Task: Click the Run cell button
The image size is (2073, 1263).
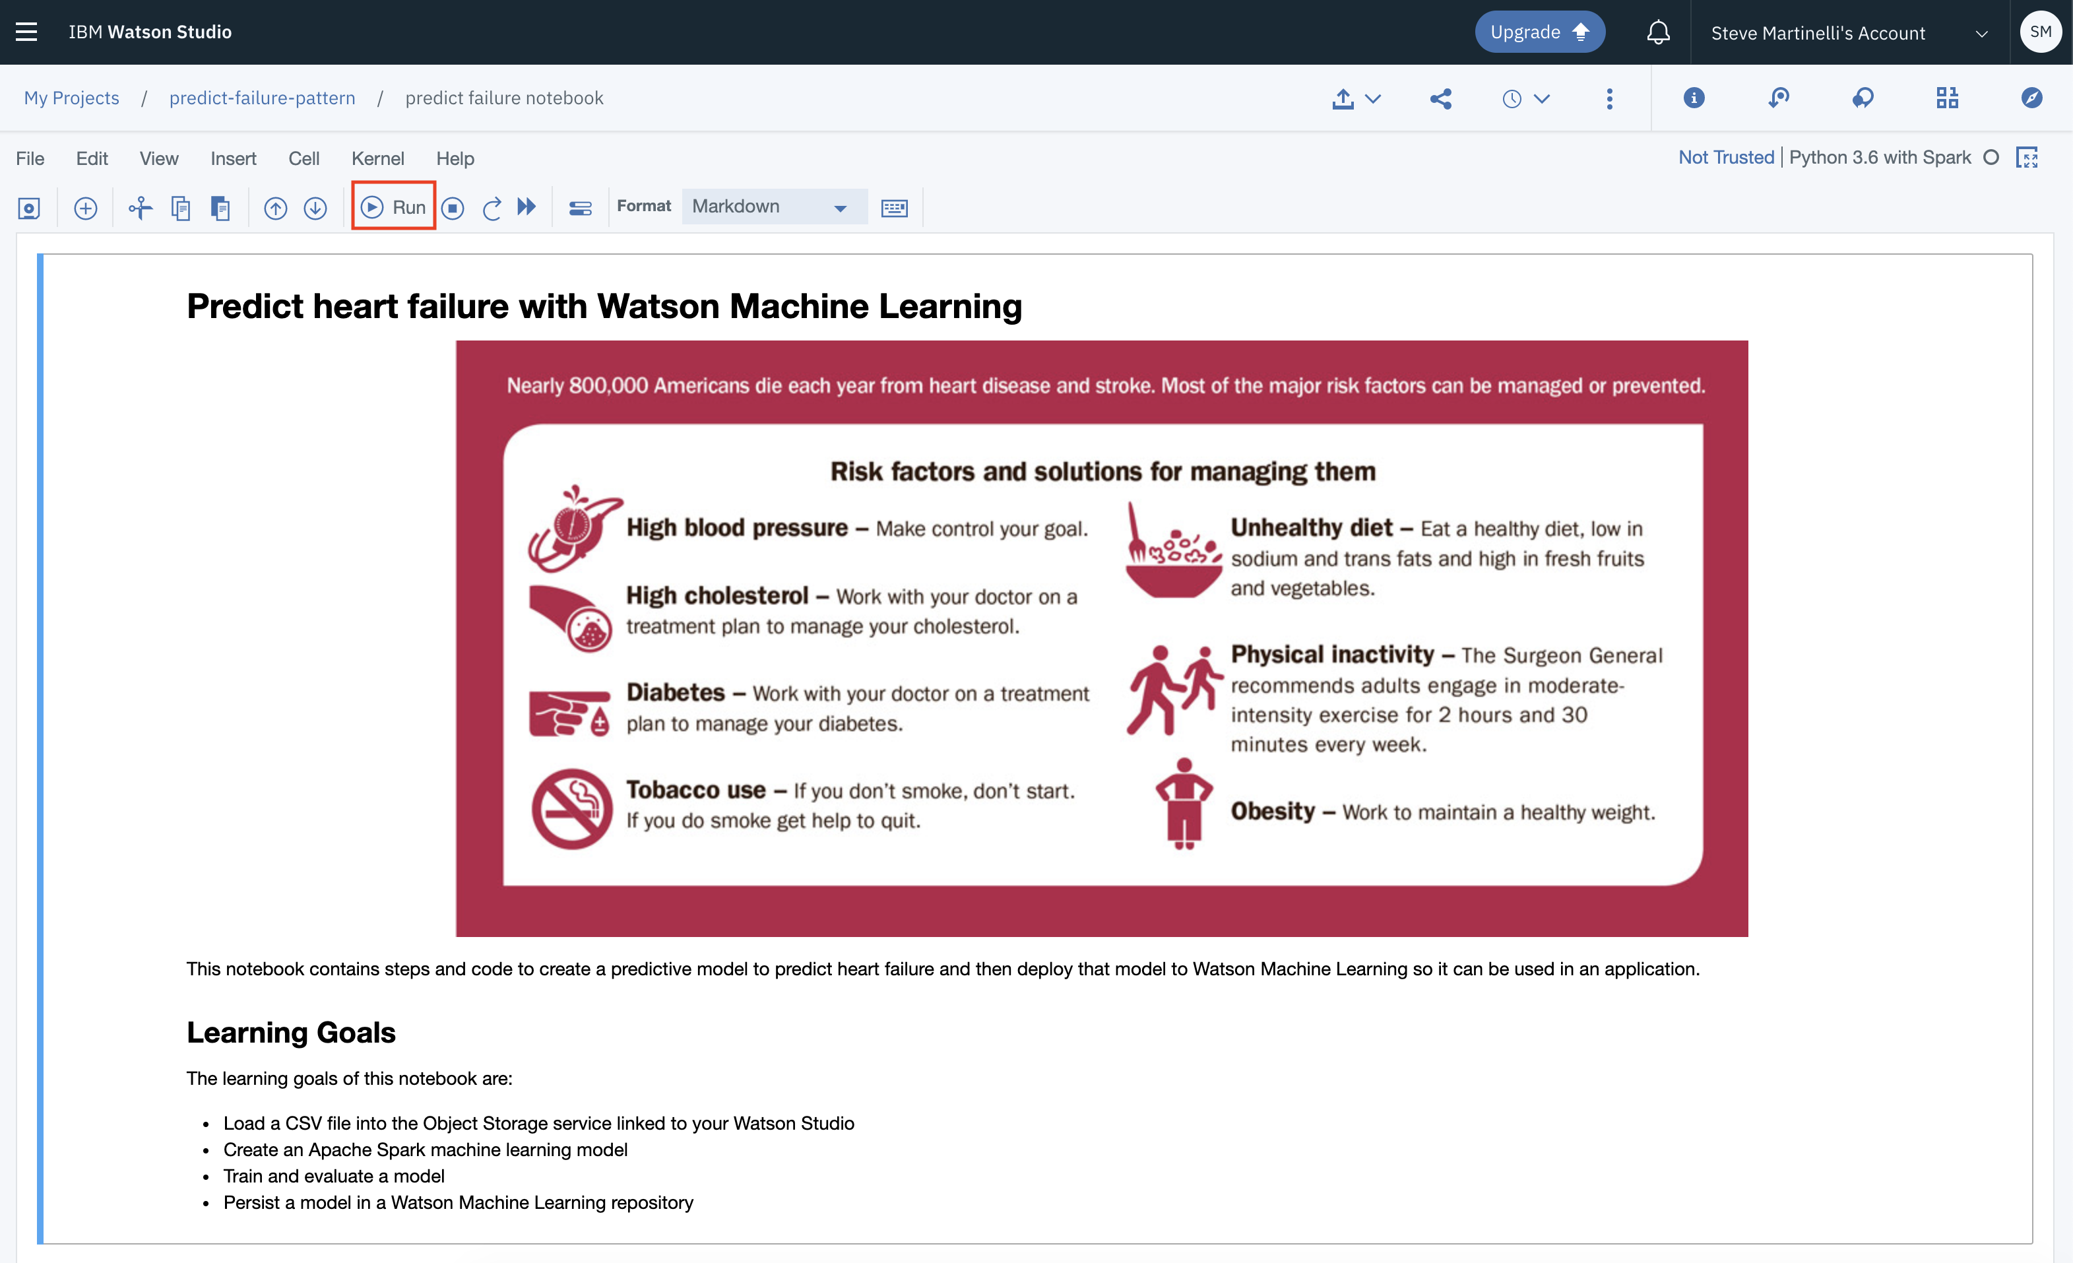Action: [x=393, y=207]
